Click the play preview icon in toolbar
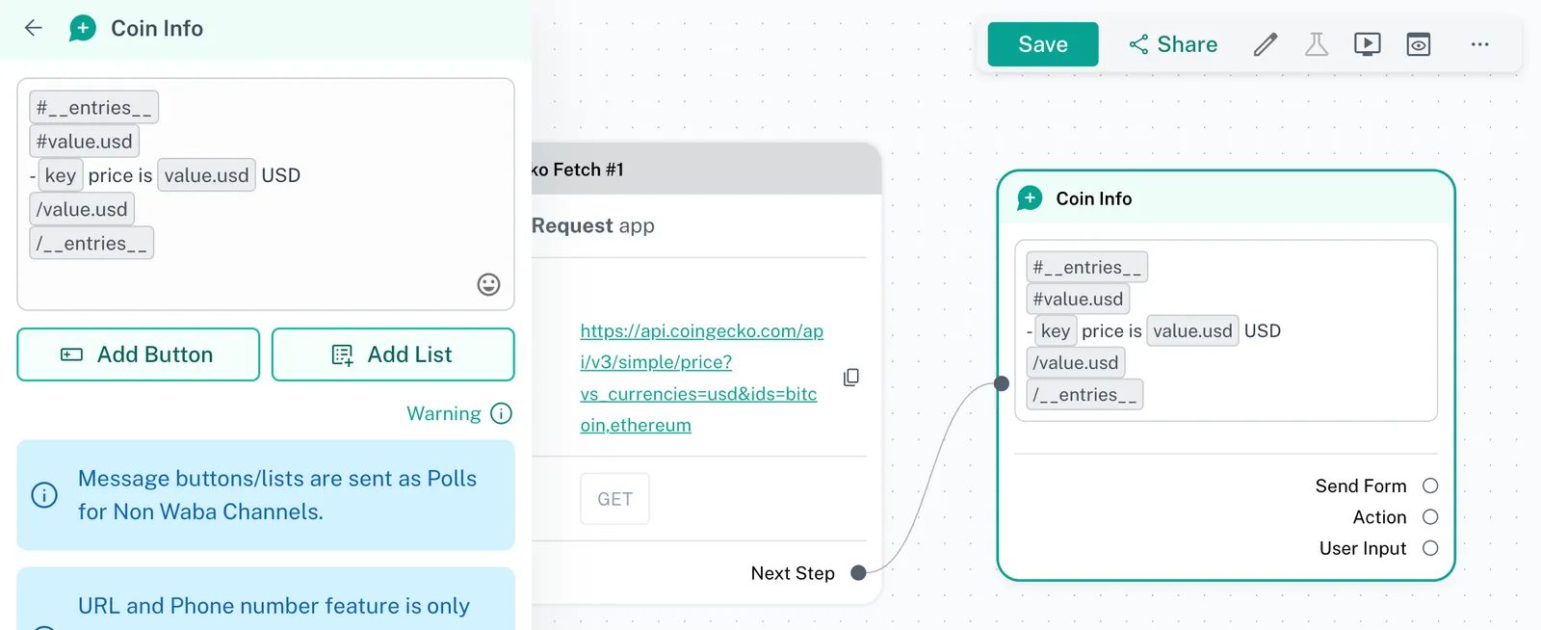 pyautogui.click(x=1367, y=44)
